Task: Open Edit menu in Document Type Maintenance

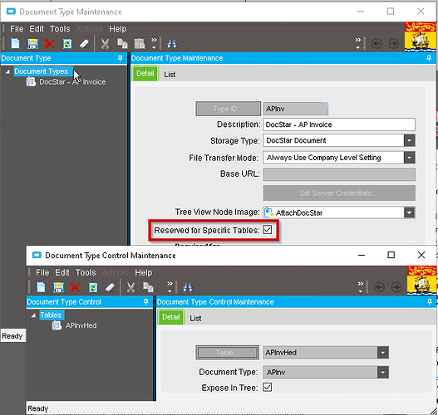Action: click(37, 29)
